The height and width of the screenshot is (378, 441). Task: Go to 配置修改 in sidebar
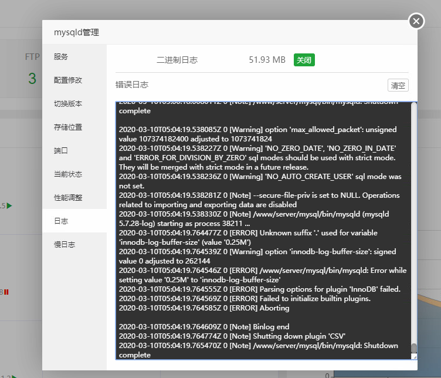68,80
